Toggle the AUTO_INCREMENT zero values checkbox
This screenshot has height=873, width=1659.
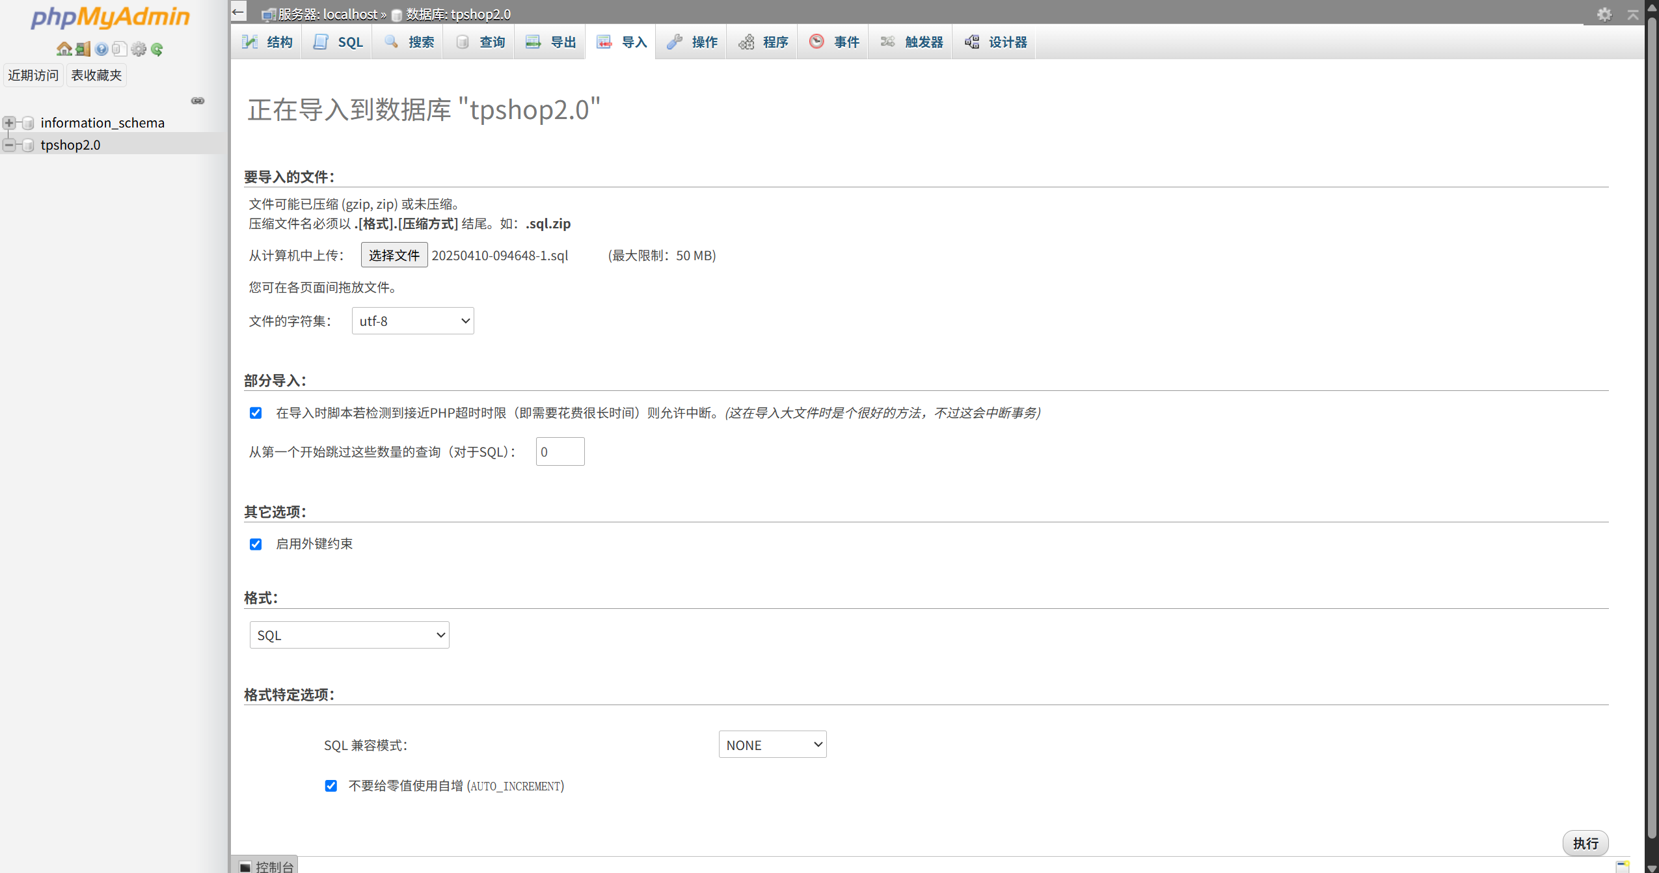(x=331, y=786)
